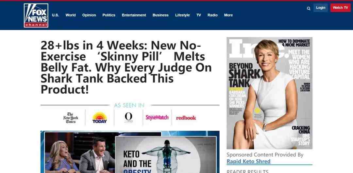
Task: Open the Lifestyle section
Action: (182, 15)
